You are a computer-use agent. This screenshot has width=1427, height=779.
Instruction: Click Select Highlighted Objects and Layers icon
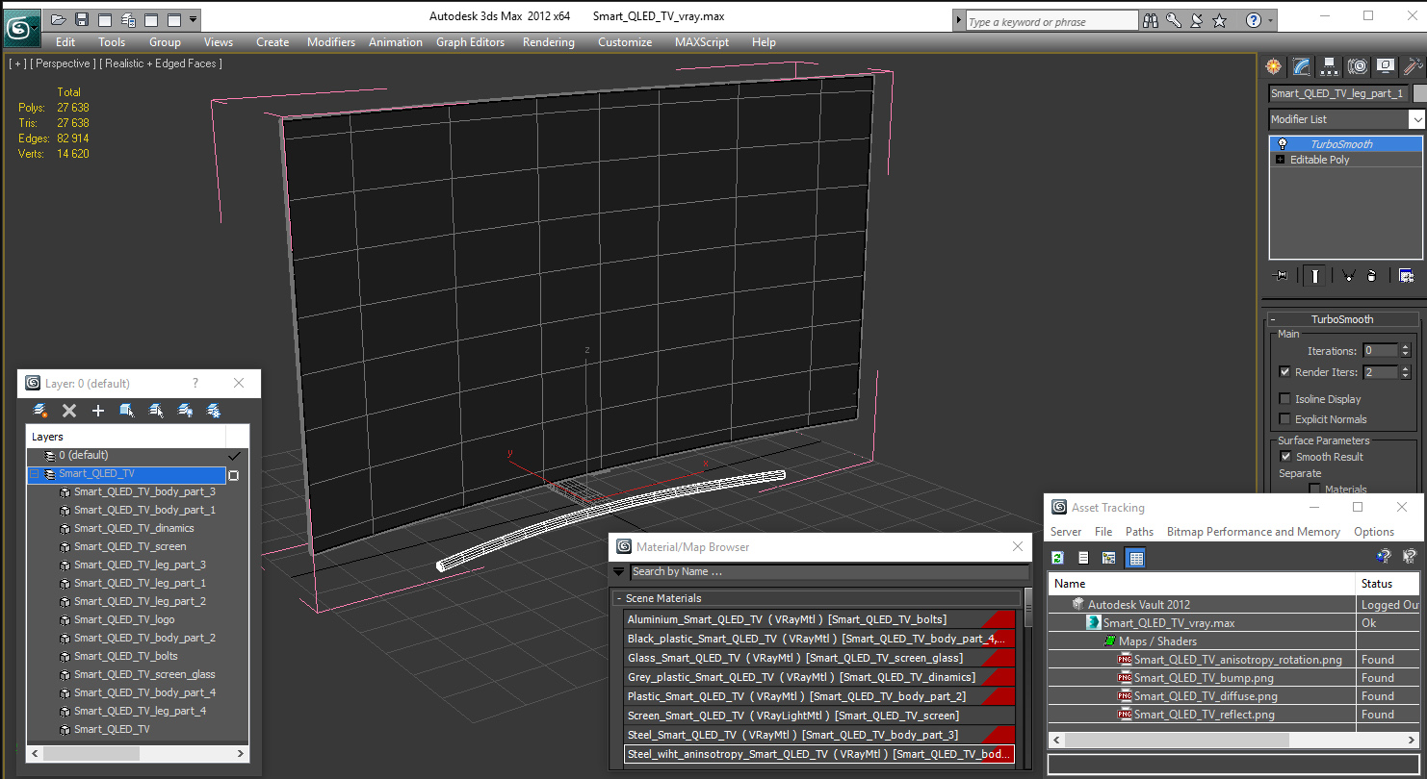(127, 411)
